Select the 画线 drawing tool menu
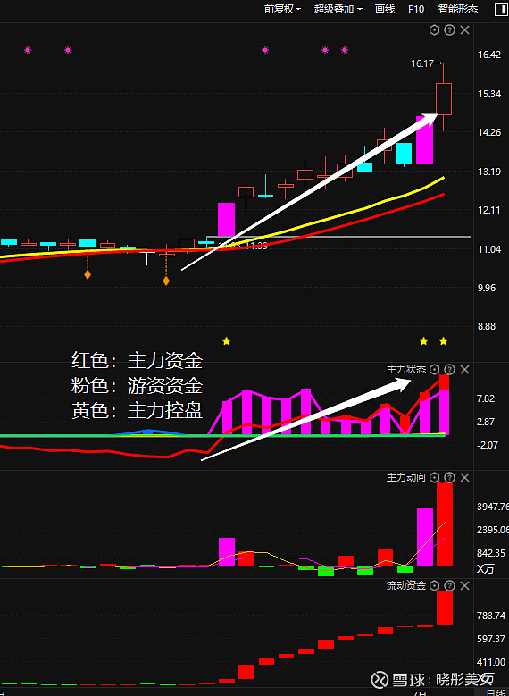 [x=385, y=9]
